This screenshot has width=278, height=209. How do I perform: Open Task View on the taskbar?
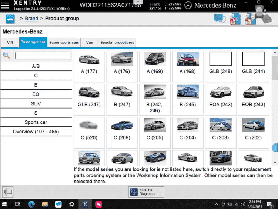pyautogui.click(x=17, y=205)
